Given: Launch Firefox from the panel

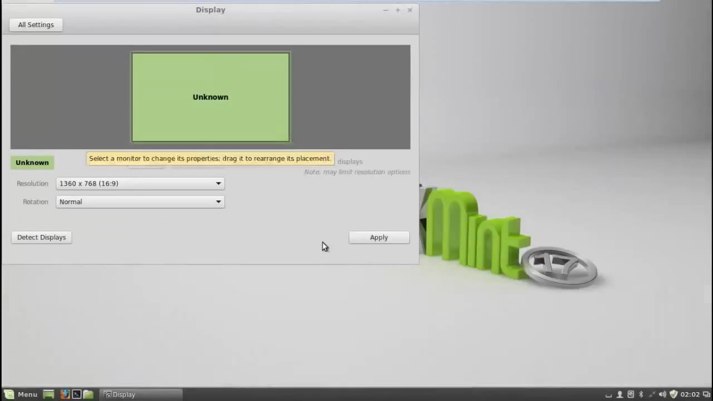Looking at the screenshot, I should [65, 394].
